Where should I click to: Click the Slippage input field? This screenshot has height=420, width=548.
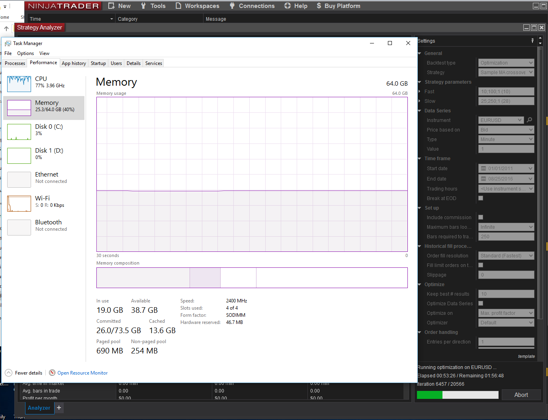(506, 275)
